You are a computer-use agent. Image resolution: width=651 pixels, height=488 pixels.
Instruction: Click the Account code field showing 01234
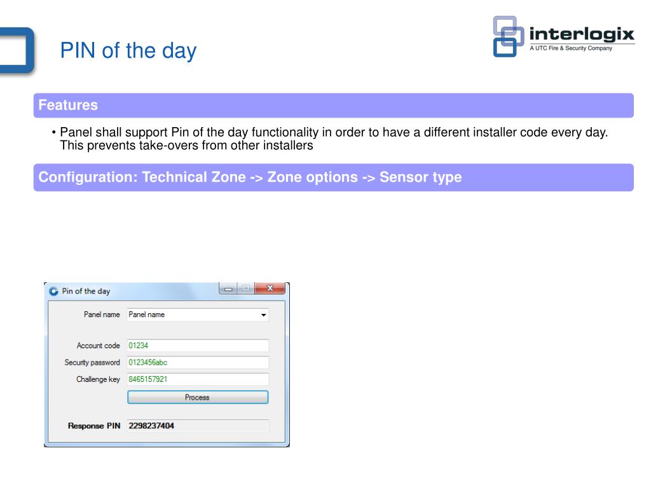198,346
